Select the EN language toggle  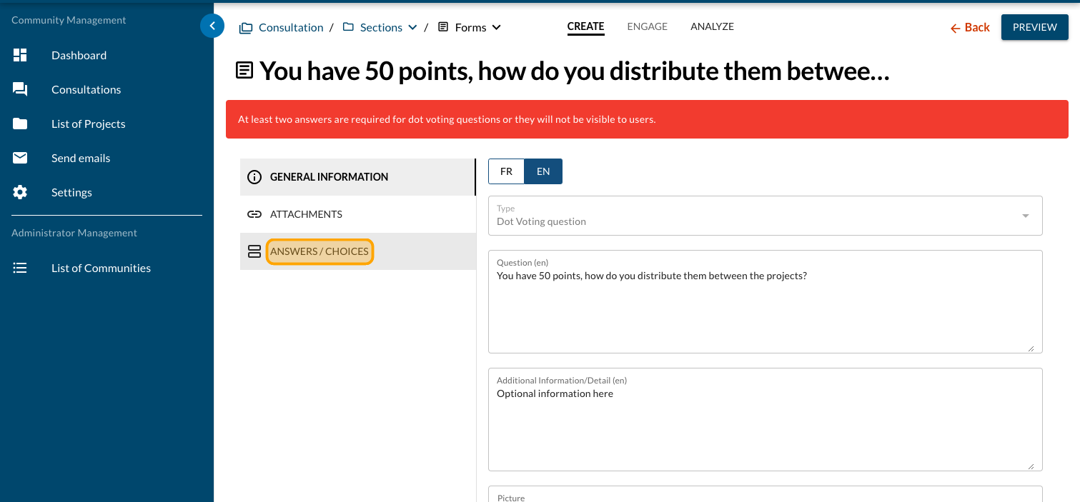pyautogui.click(x=543, y=171)
